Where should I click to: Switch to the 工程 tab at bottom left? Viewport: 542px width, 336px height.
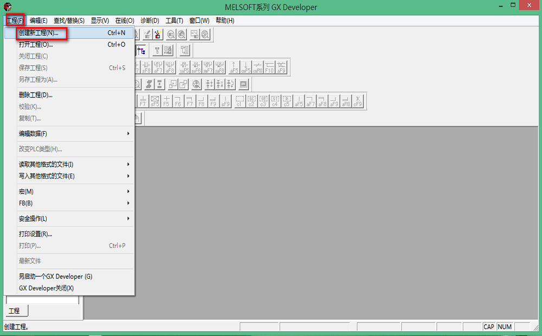[15, 311]
